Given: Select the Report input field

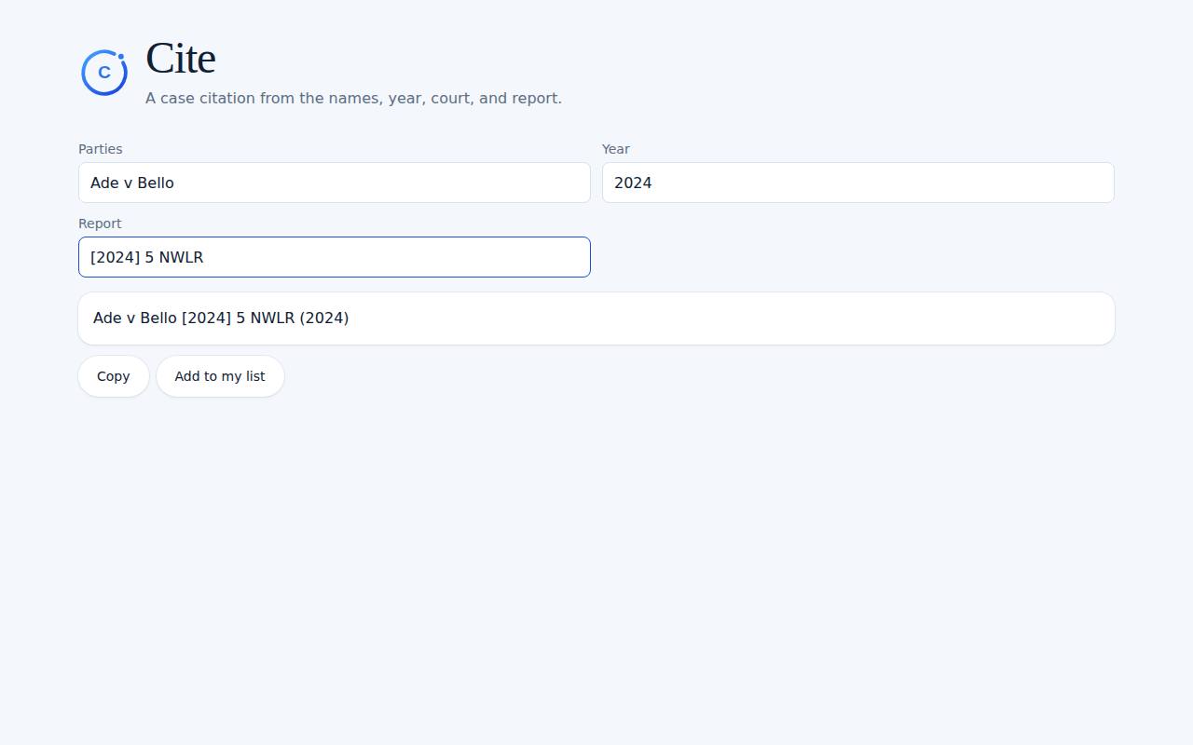Looking at the screenshot, I should (335, 257).
